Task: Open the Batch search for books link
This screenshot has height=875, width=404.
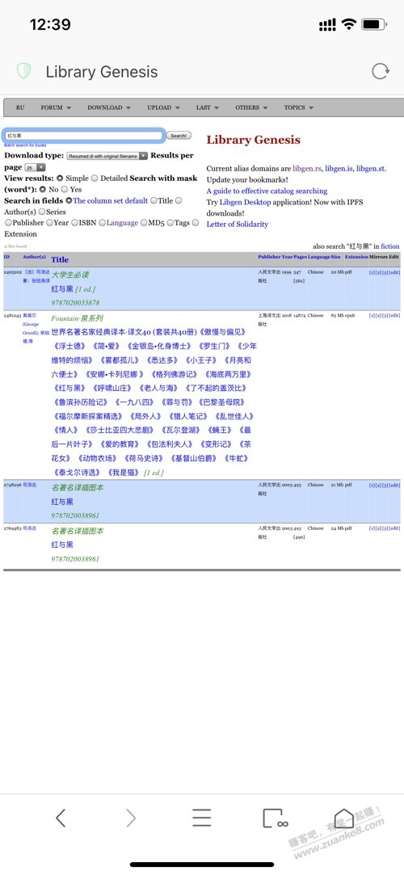Action: click(25, 145)
